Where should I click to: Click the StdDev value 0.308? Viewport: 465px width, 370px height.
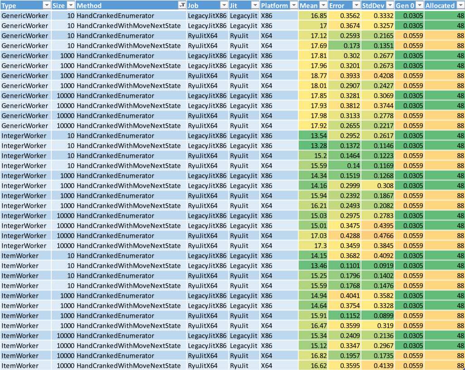385,186
